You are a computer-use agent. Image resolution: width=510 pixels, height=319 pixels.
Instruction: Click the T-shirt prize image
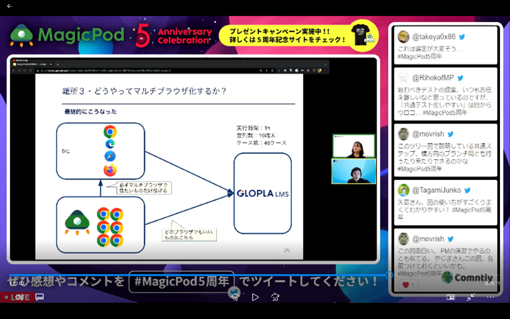tap(363, 34)
